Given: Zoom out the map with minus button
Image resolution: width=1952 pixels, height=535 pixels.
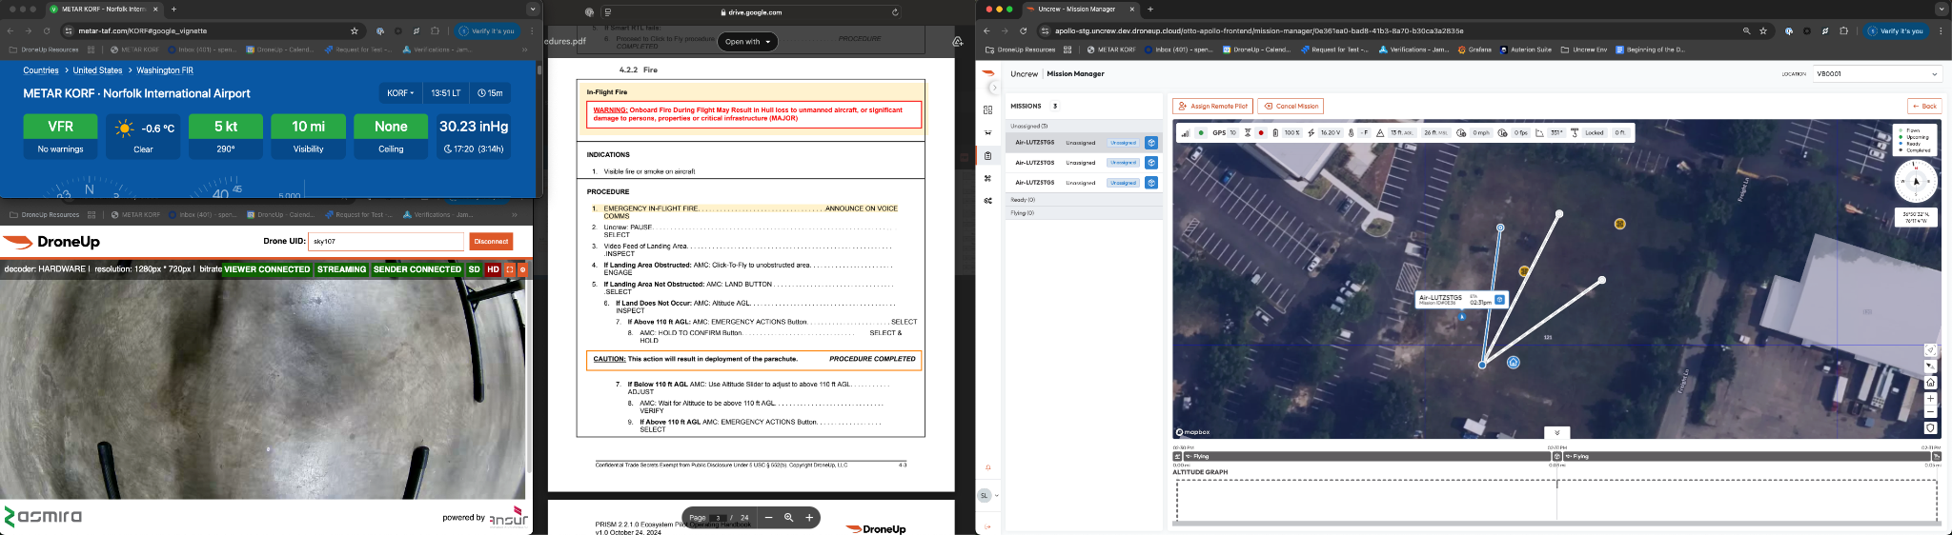Looking at the screenshot, I should 1930,412.
